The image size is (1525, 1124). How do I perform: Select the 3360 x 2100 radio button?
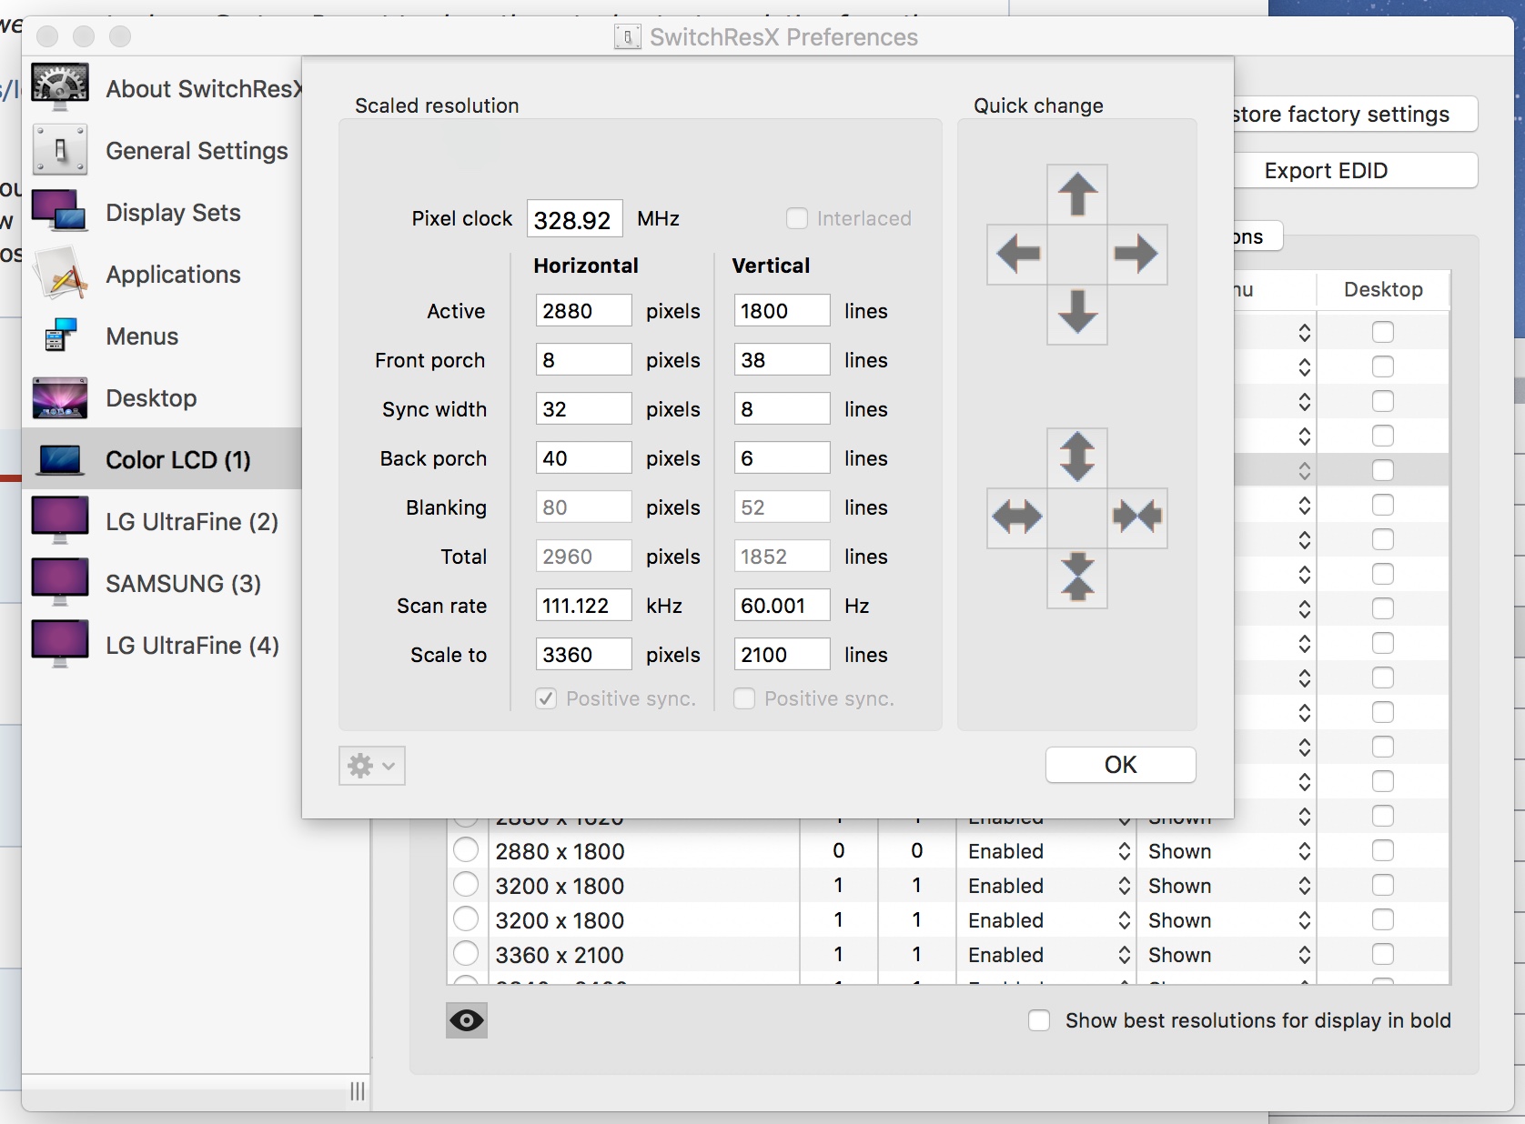[466, 954]
